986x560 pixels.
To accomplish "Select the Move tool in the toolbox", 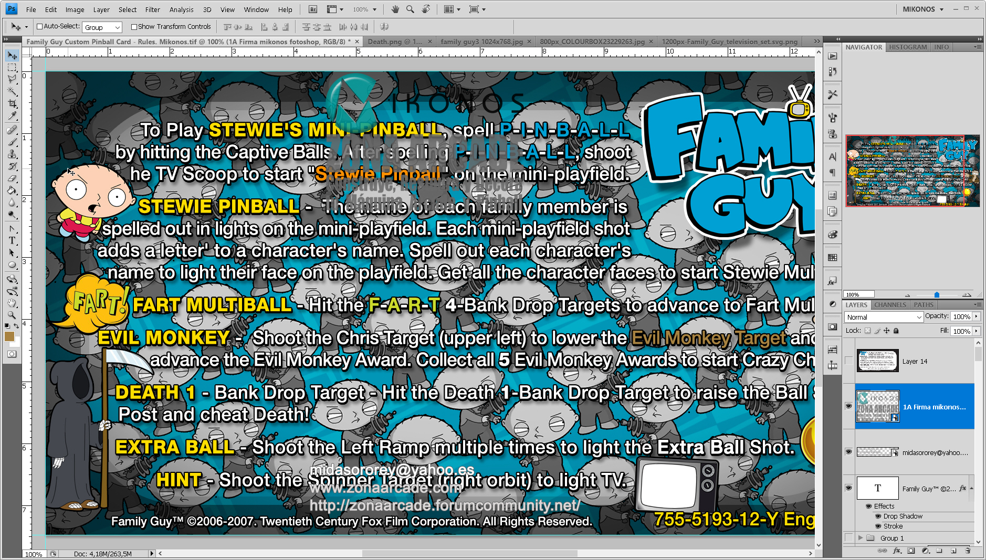I will pyautogui.click(x=12, y=56).
